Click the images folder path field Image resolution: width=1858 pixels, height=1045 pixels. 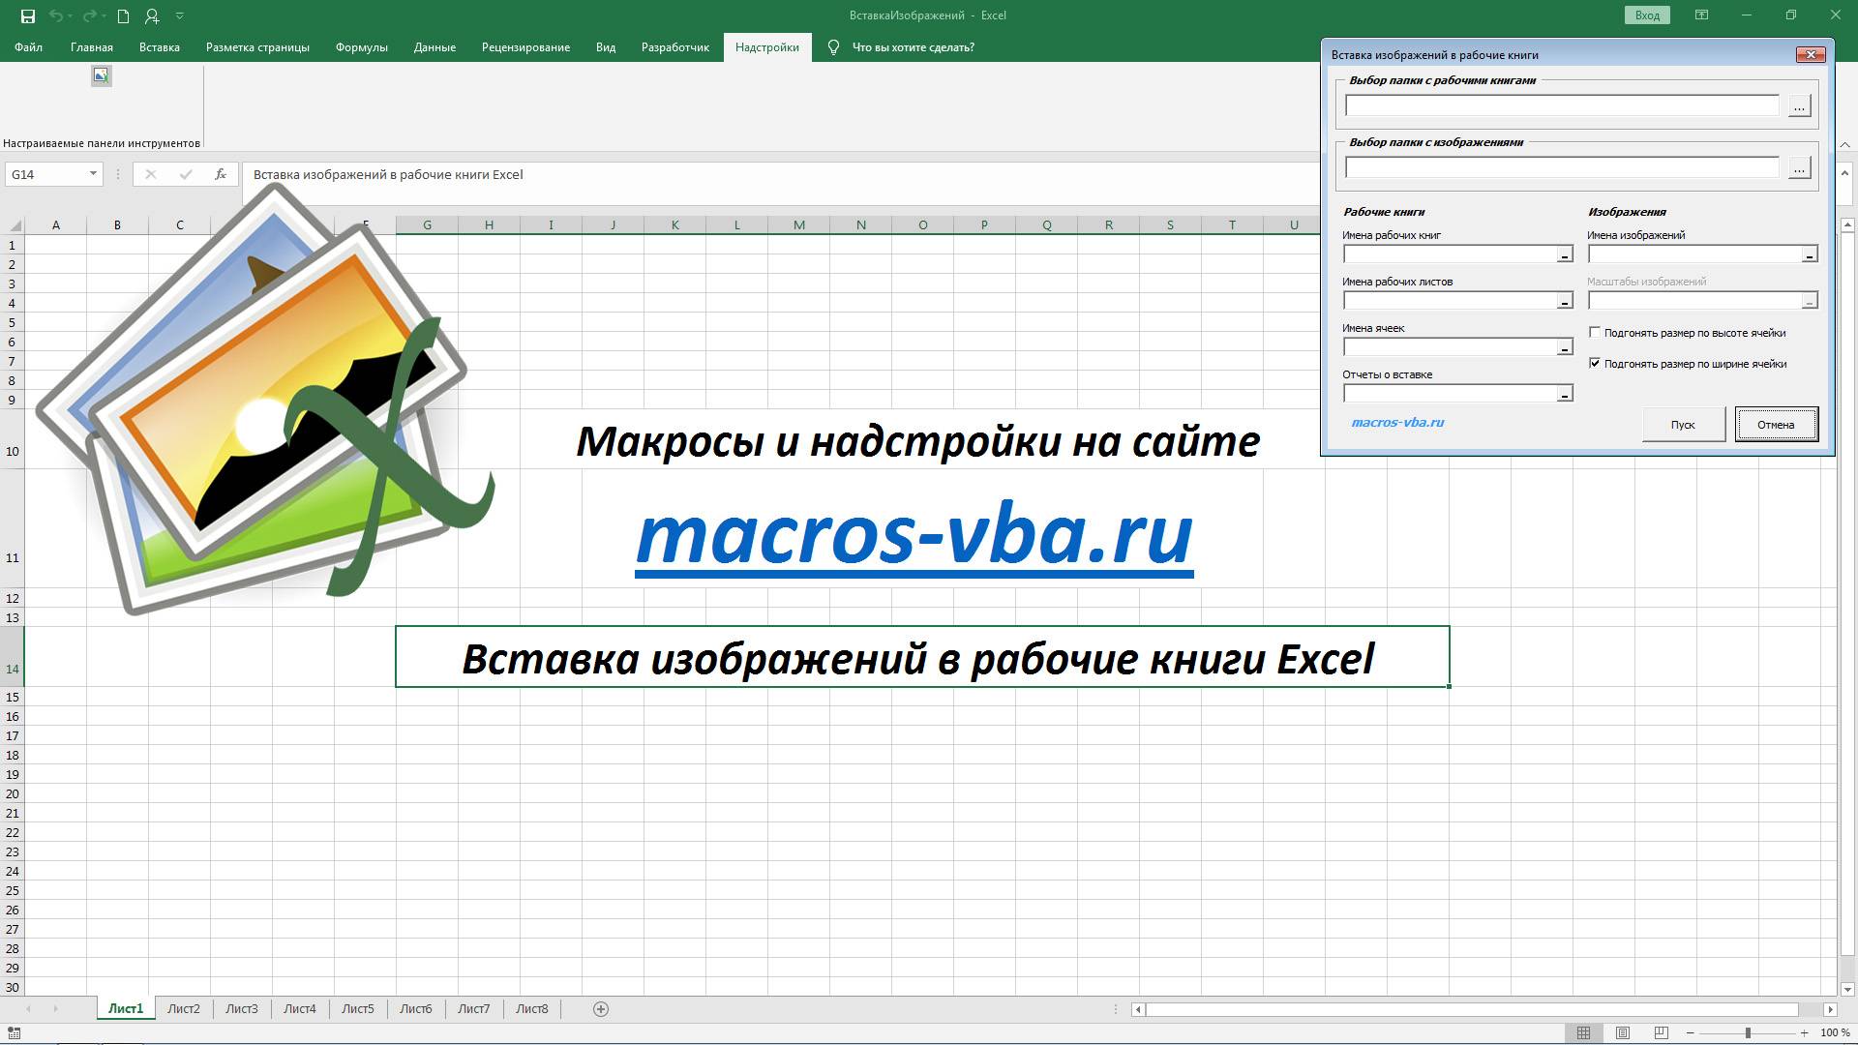tap(1562, 168)
